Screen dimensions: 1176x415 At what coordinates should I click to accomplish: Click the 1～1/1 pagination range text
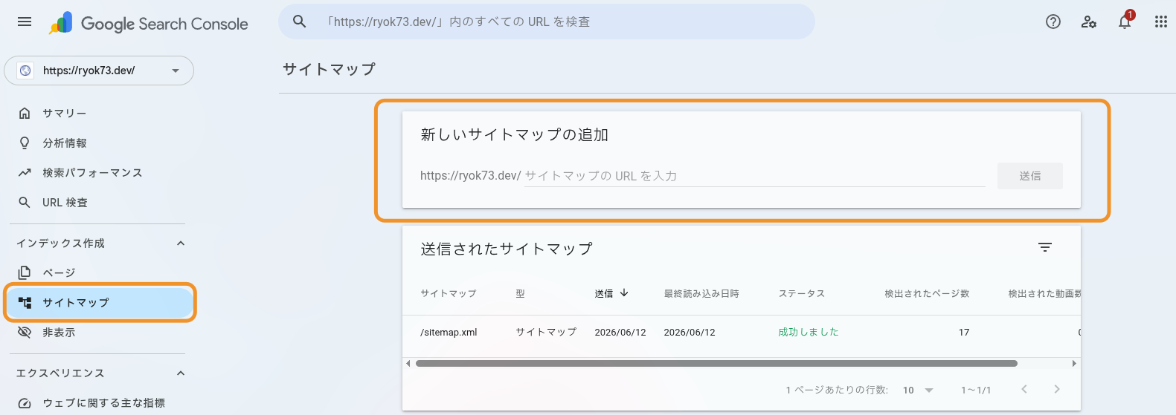pos(976,390)
